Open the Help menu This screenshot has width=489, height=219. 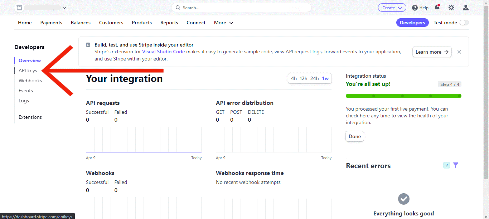point(420,8)
